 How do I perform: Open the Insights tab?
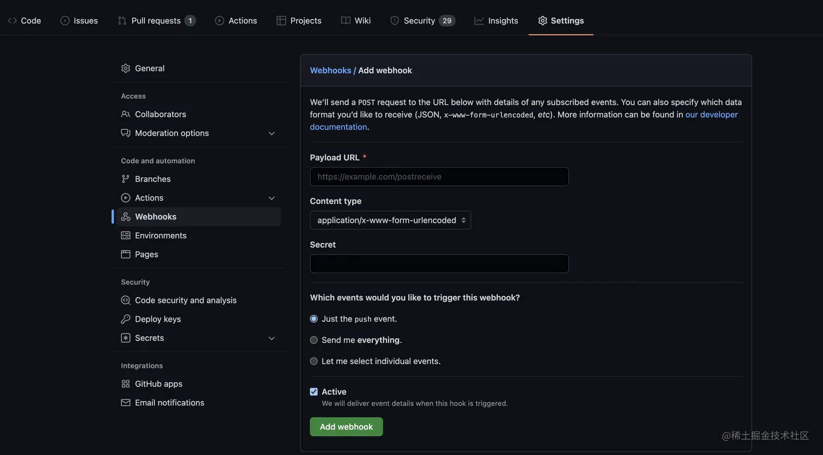coord(496,21)
